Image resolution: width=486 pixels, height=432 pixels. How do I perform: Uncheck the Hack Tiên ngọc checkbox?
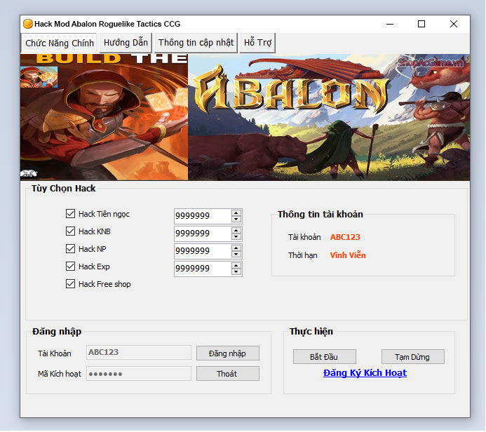(70, 213)
